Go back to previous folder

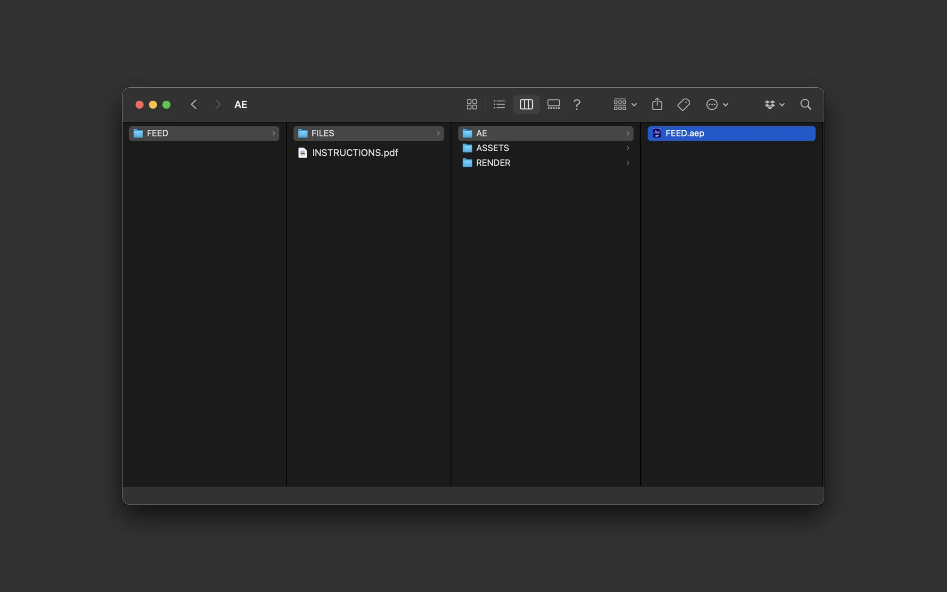[x=194, y=104]
